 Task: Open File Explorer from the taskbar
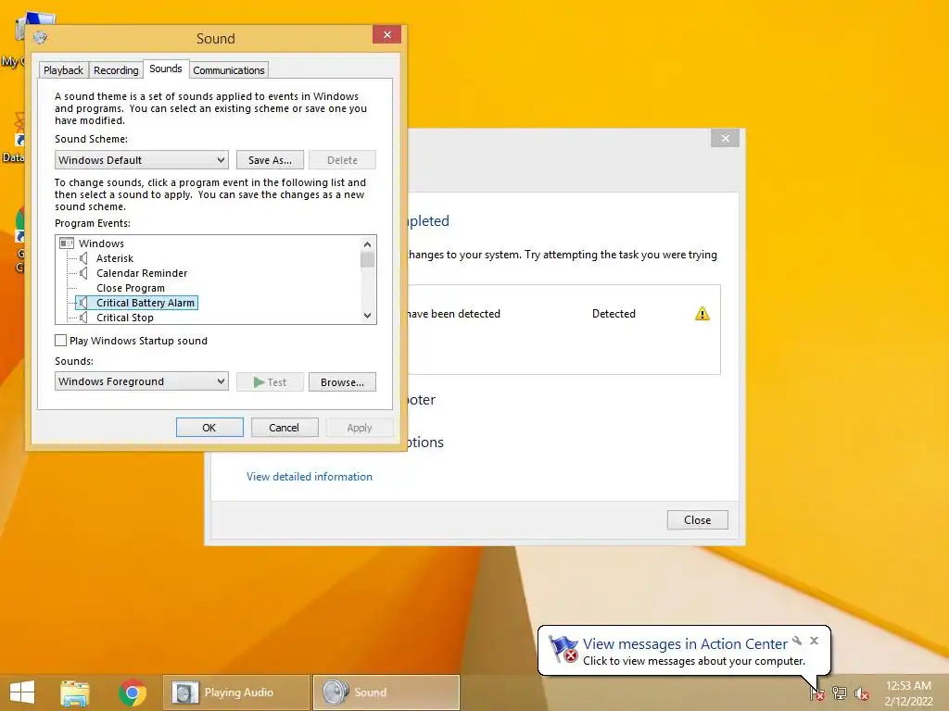[74, 692]
